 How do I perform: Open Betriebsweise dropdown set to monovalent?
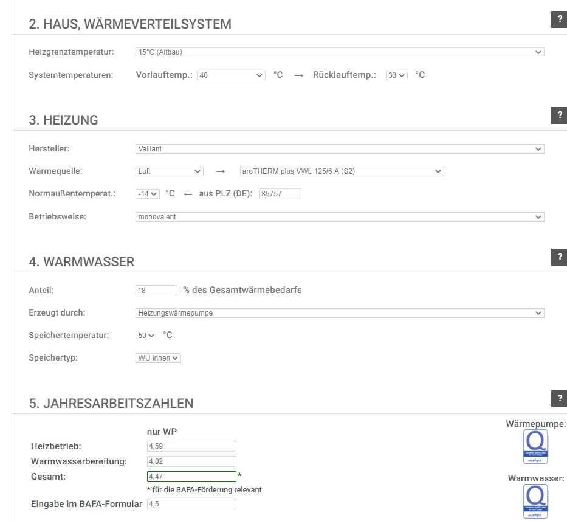(339, 217)
